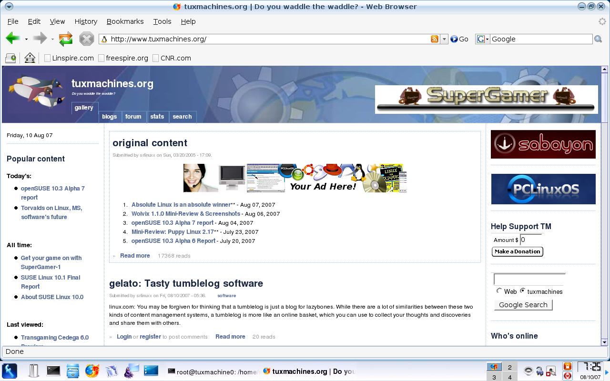
Task: Reload the page with the refresh icon
Action: pos(66,39)
